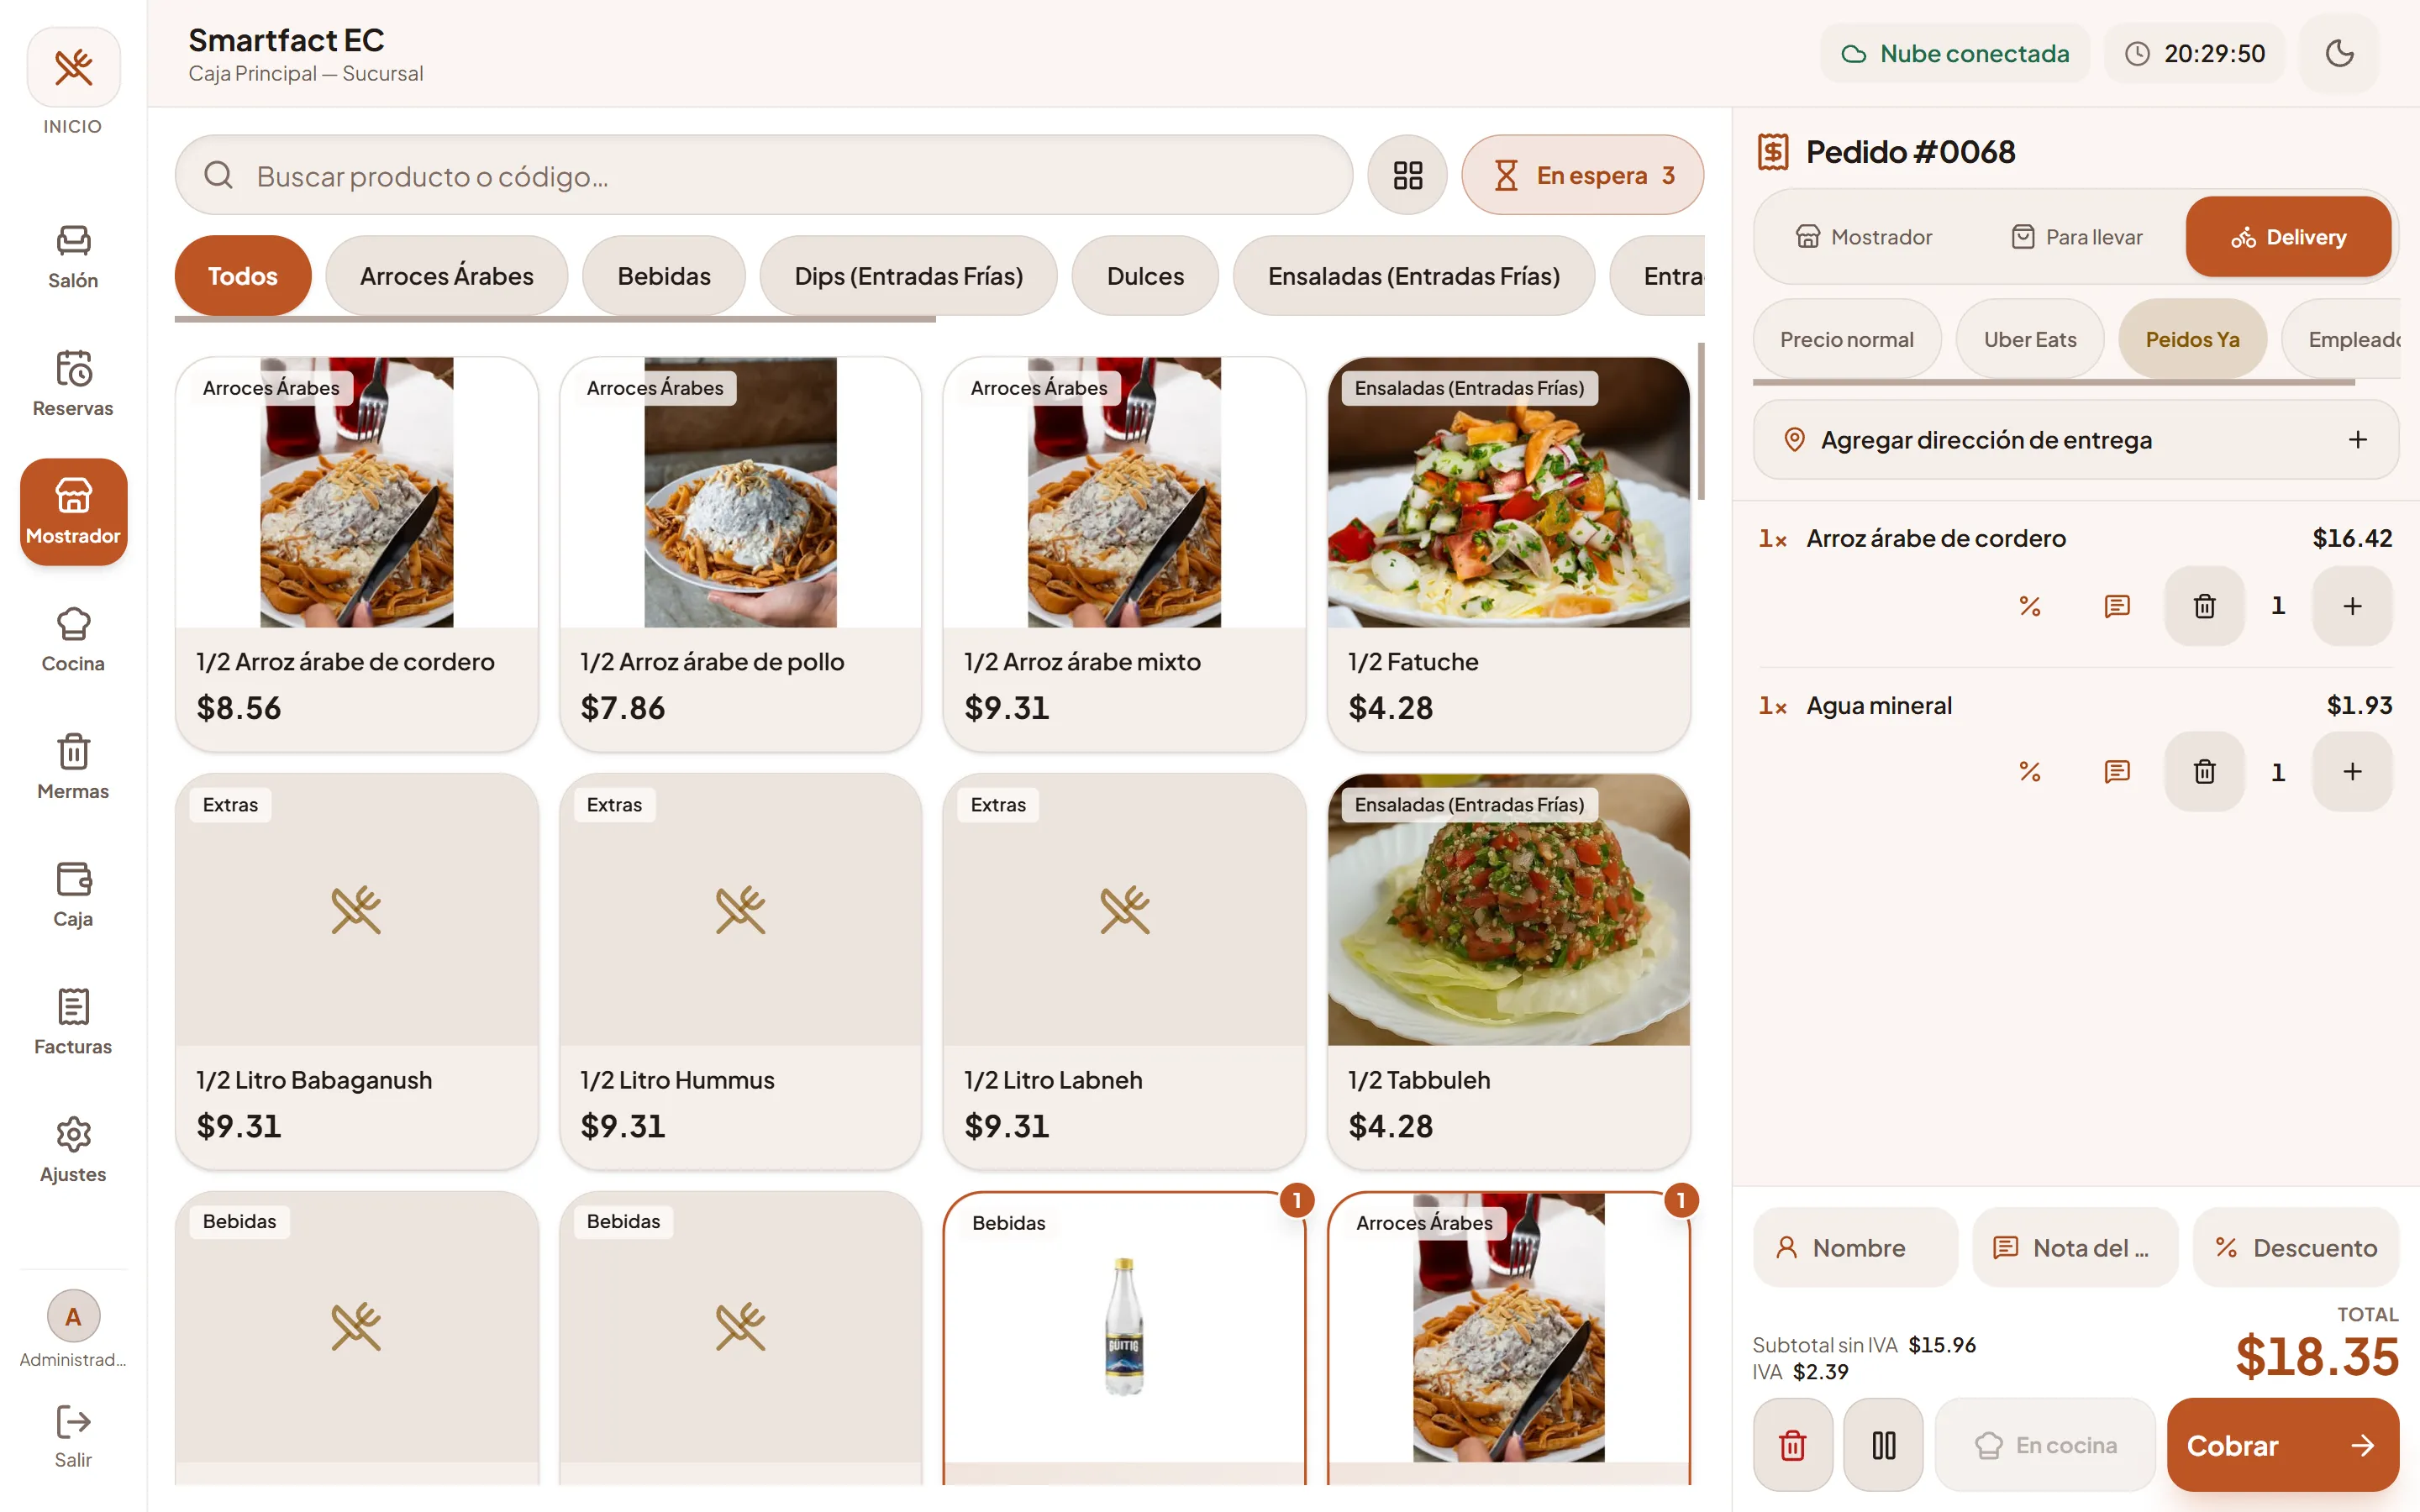Remove Agua mineral from the order

click(2204, 771)
